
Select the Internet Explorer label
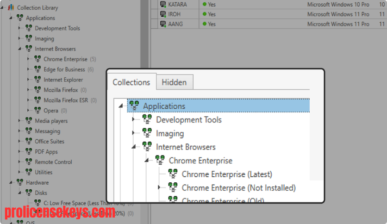(x=63, y=80)
